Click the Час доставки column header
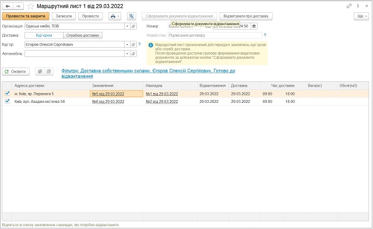This screenshot has height=229, width=373. (x=283, y=85)
